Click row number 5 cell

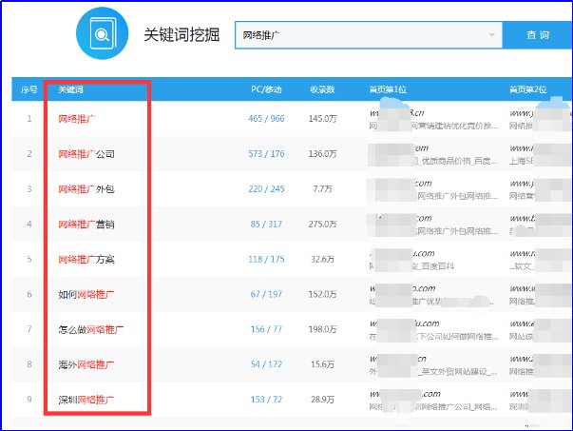pyautogui.click(x=29, y=259)
